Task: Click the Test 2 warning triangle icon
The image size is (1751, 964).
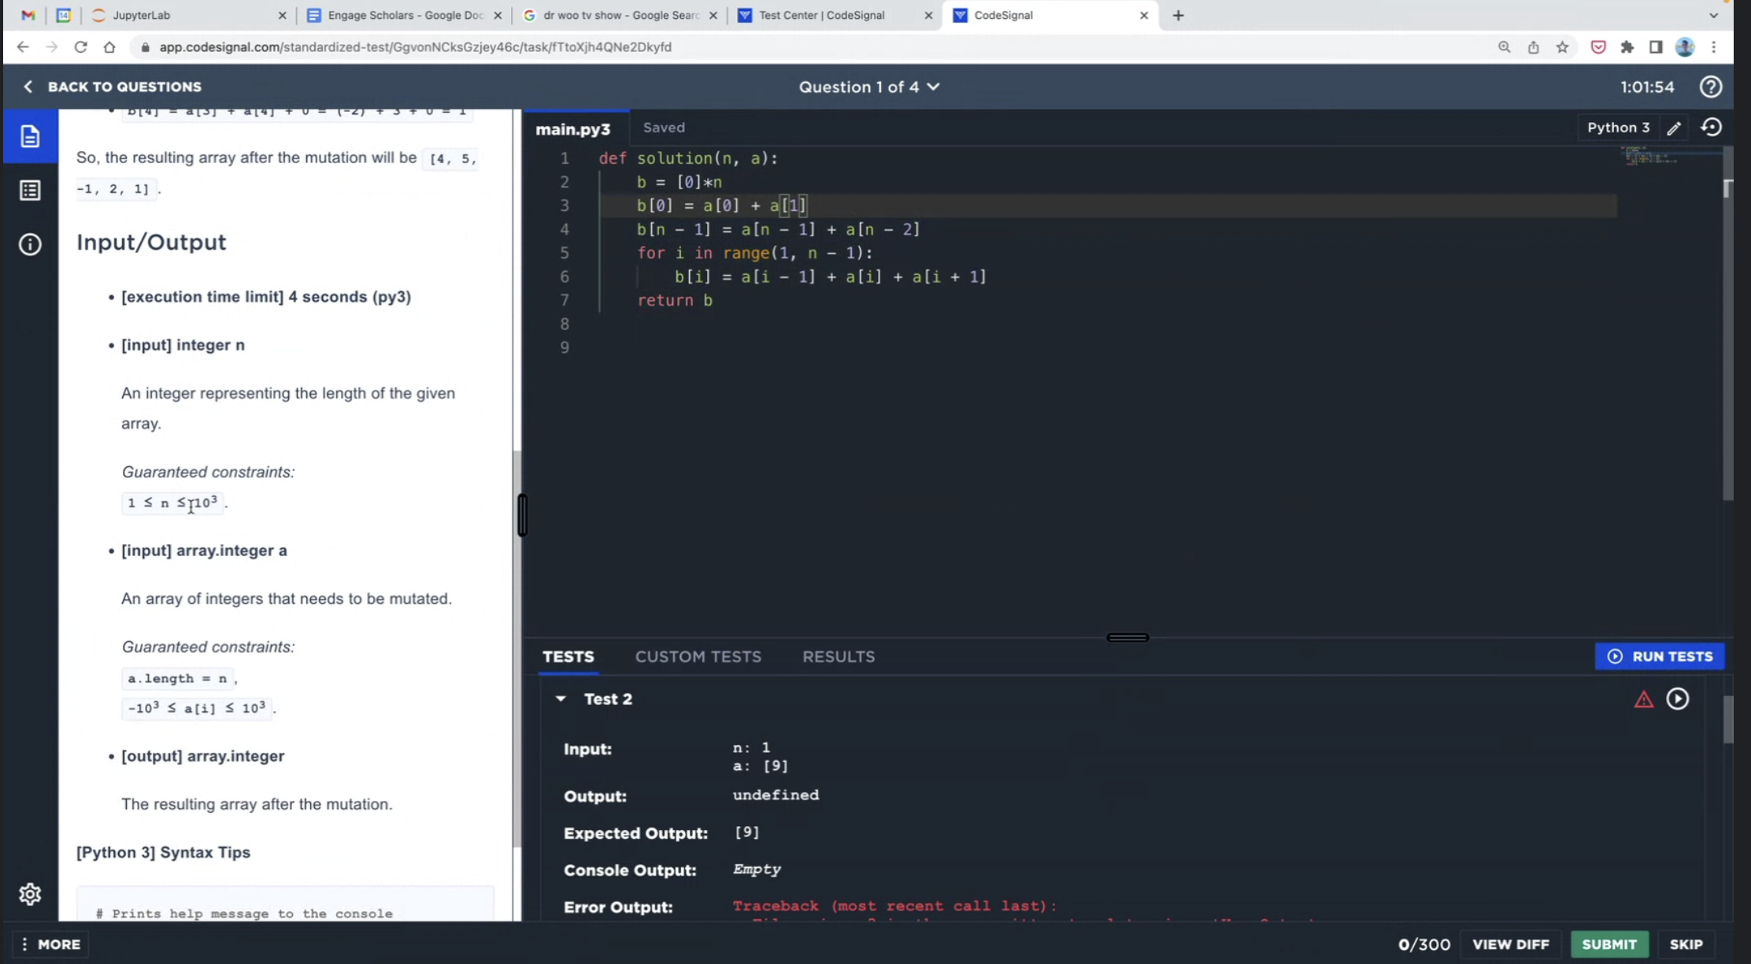Action: (1643, 699)
